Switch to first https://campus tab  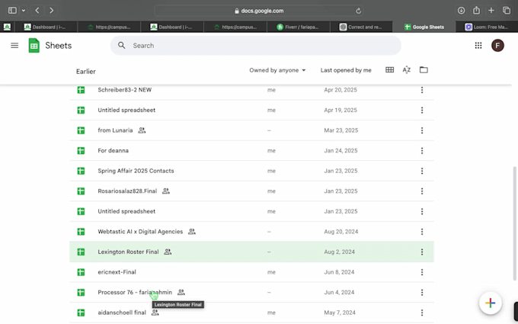[x=109, y=27]
